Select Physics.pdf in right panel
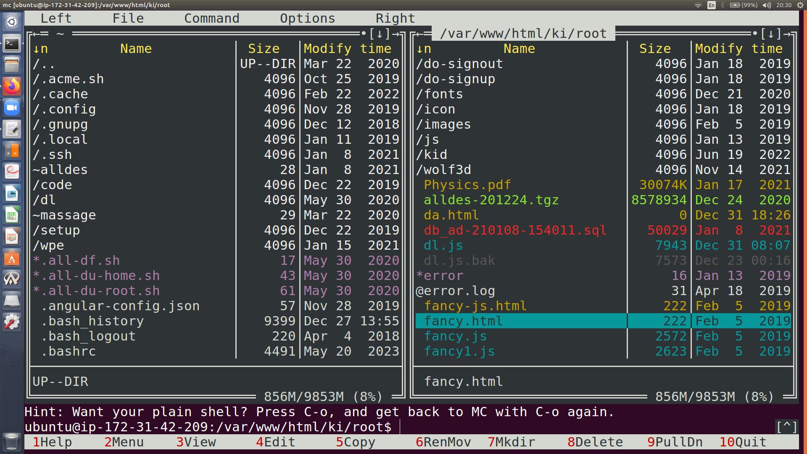This screenshot has height=454, width=807. click(x=467, y=185)
